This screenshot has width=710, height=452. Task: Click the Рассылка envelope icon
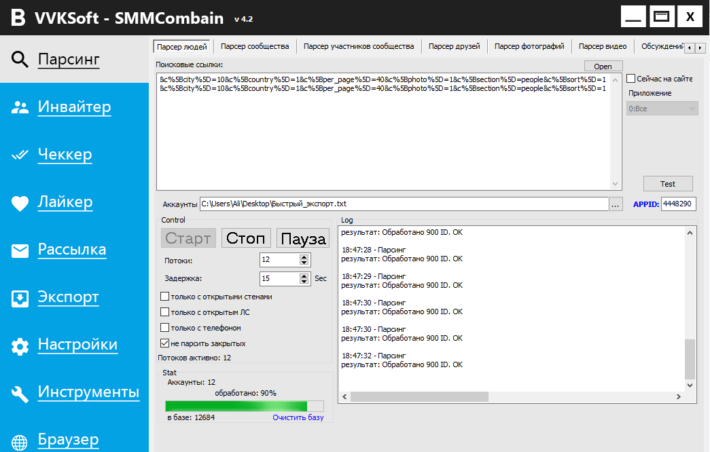coord(20,250)
